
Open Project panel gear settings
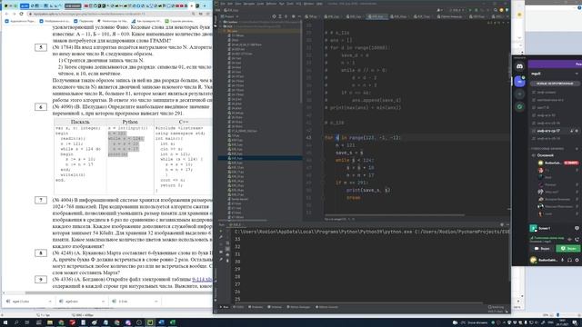(293, 16)
